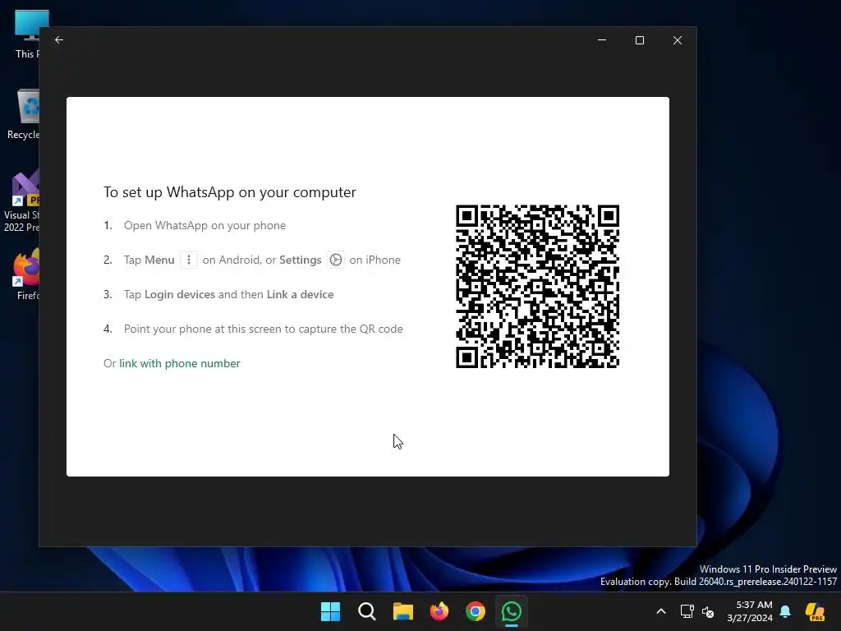Click the Android Menu three-dots icon

coord(189,260)
